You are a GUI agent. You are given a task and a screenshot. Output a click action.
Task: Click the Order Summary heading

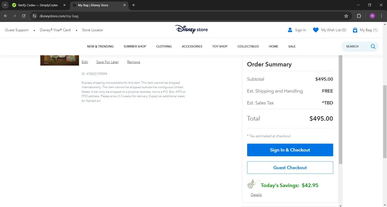[x=269, y=64]
